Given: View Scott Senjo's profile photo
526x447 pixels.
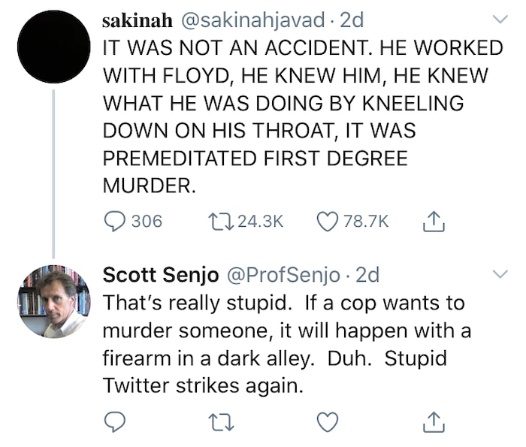Looking at the screenshot, I should click(53, 302).
